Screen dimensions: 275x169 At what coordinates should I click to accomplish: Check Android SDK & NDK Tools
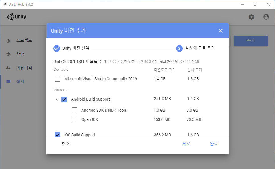point(75,110)
